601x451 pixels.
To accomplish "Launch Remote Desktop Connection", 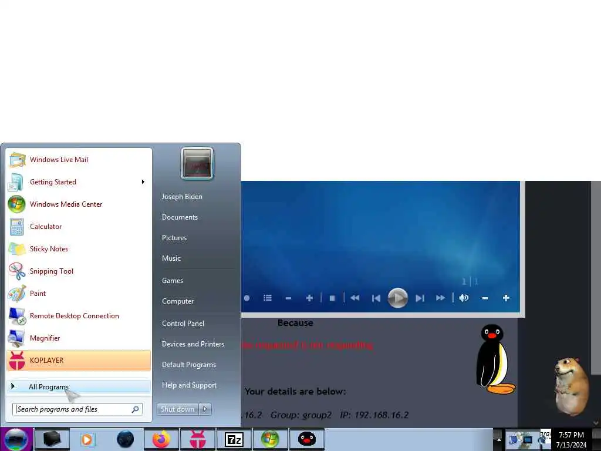I will click(79, 315).
